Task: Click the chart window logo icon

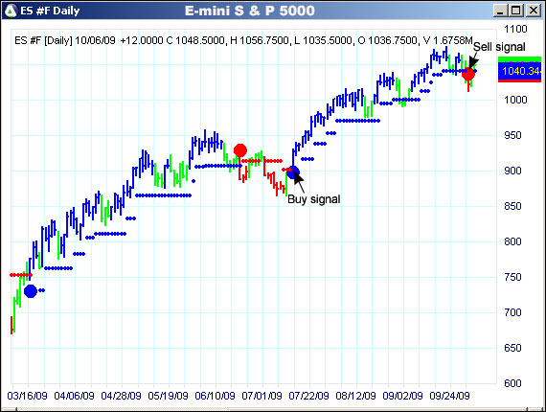Action: 11,11
